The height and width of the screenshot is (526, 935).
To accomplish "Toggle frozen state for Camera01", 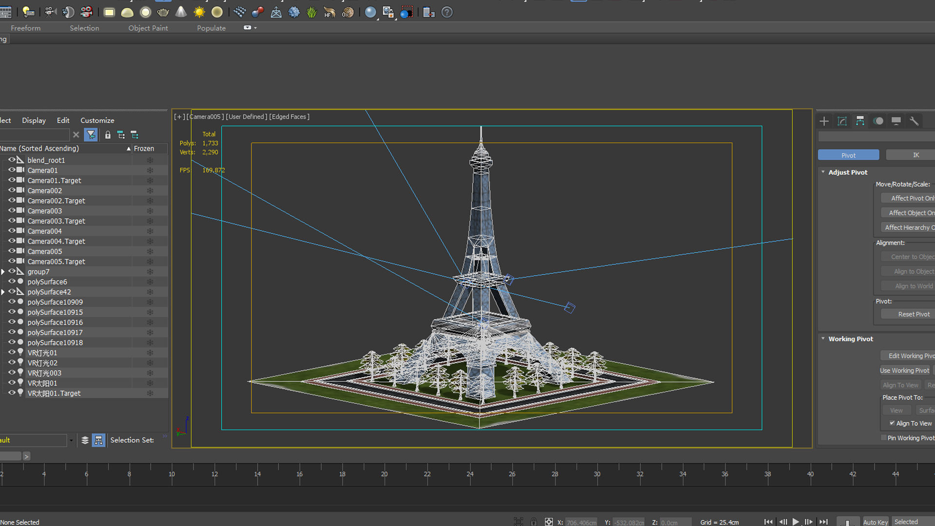I will tap(150, 170).
